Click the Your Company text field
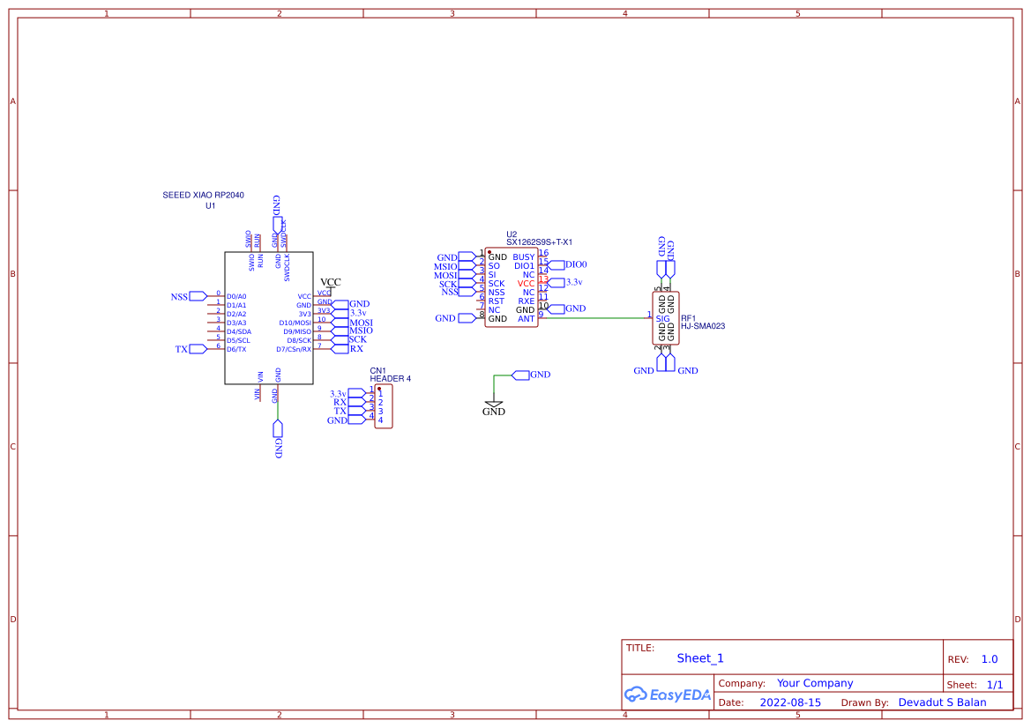Image resolution: width=1031 pixels, height=728 pixels. click(813, 683)
